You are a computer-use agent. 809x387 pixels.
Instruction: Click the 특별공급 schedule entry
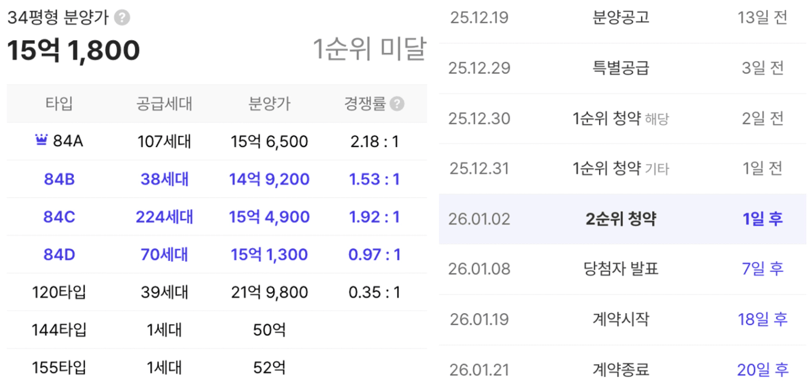tap(621, 68)
